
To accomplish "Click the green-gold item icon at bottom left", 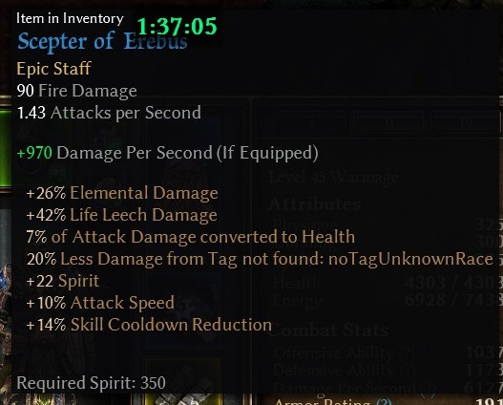I will (x=38, y=399).
